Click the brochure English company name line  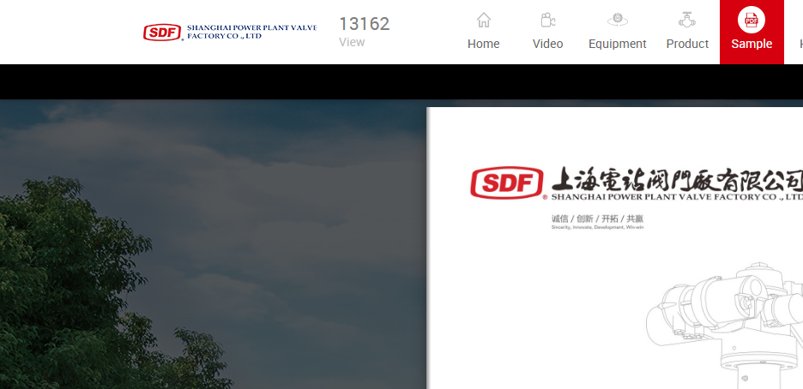pyautogui.click(x=677, y=197)
